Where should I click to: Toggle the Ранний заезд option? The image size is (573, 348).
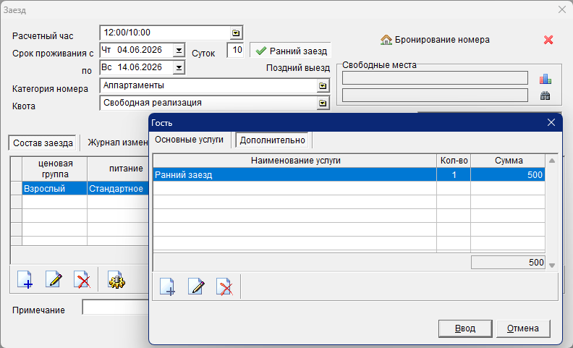(x=291, y=51)
